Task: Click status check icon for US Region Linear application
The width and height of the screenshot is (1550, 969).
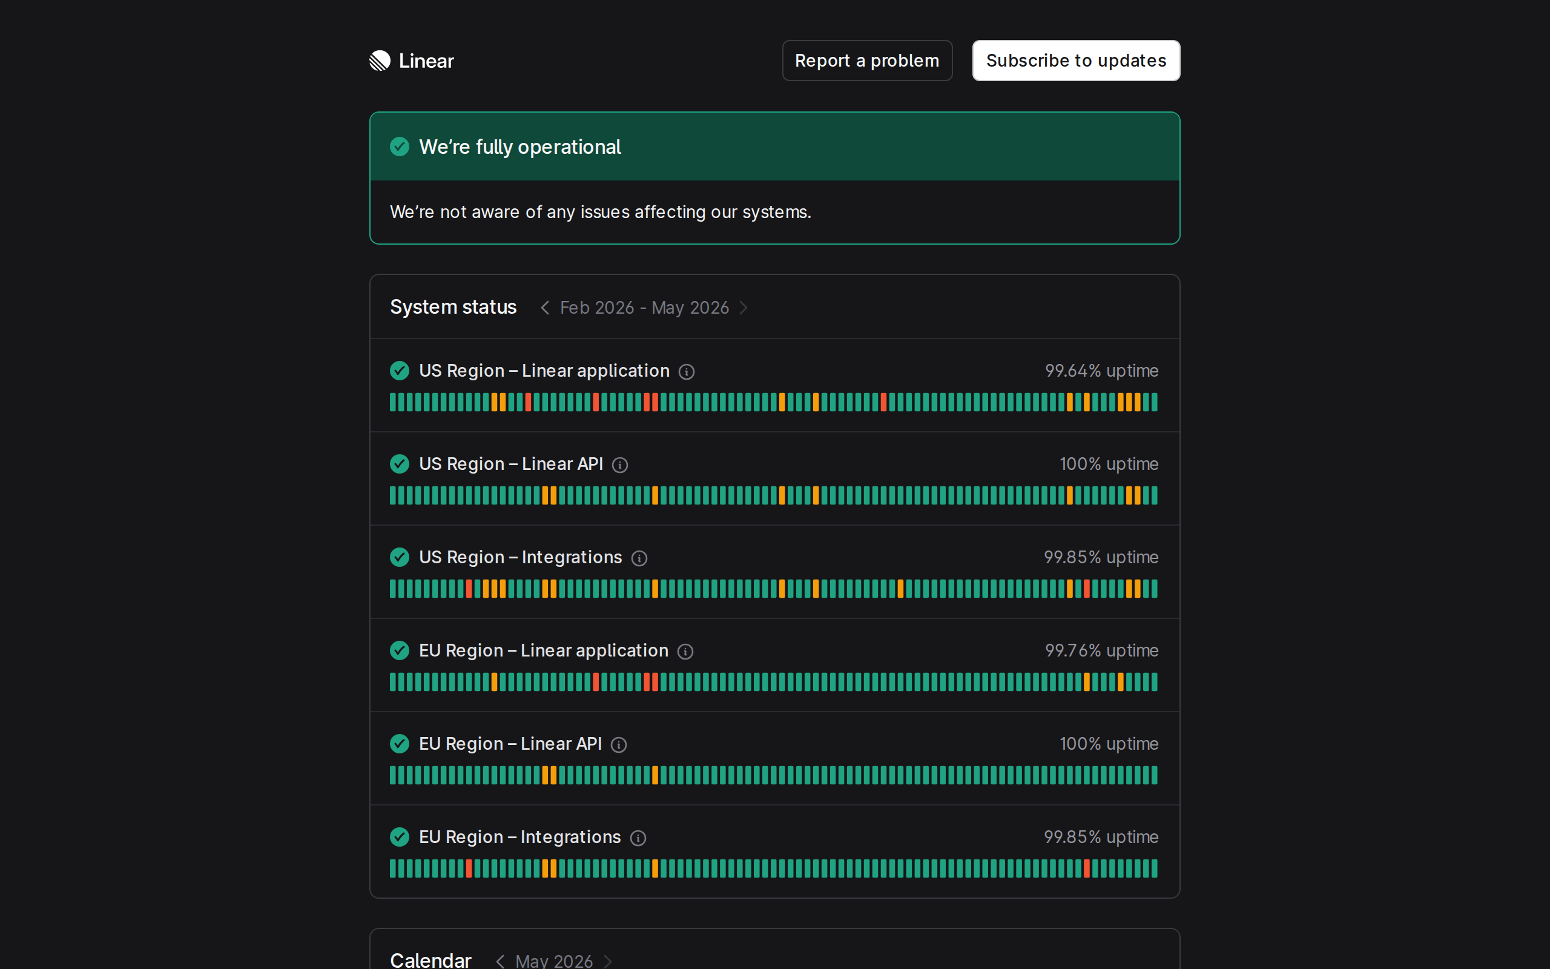Action: click(x=400, y=371)
